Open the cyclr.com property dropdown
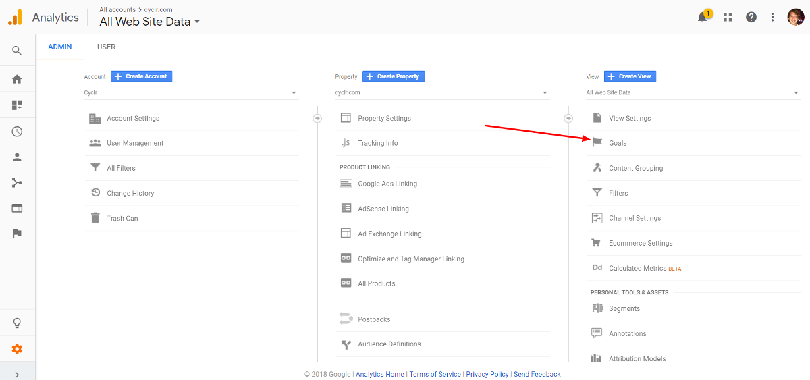Viewport: 810px width, 380px height. point(442,93)
